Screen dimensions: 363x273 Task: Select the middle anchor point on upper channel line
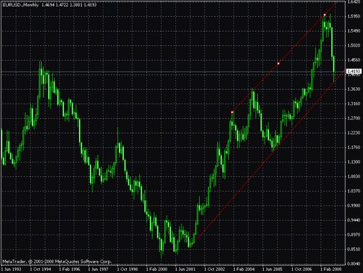(x=278, y=63)
